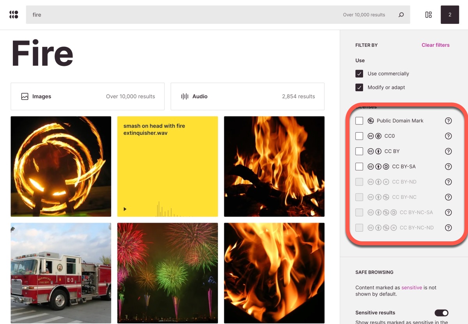This screenshot has height=324, width=468.
Task: Click help icon next to CC BY-NC-SA
Action: point(448,212)
